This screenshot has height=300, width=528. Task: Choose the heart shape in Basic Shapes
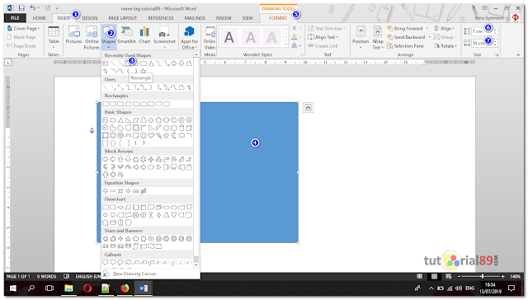pyautogui.click(x=151, y=135)
